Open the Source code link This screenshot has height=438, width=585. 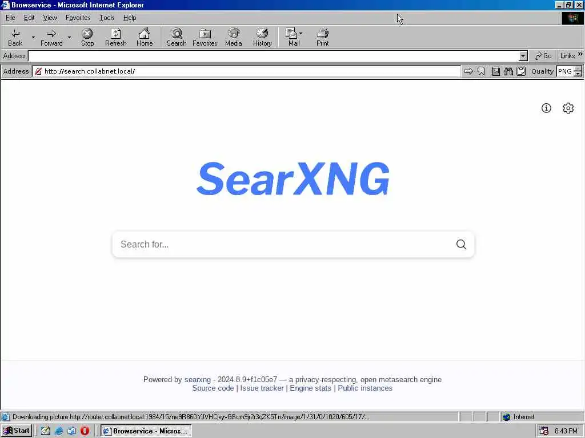click(x=213, y=388)
